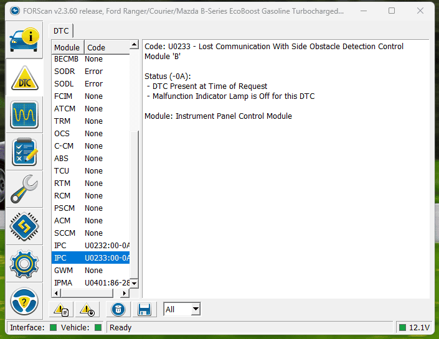Select the OCS module row
Screen dimensions: 439x339
(90, 133)
